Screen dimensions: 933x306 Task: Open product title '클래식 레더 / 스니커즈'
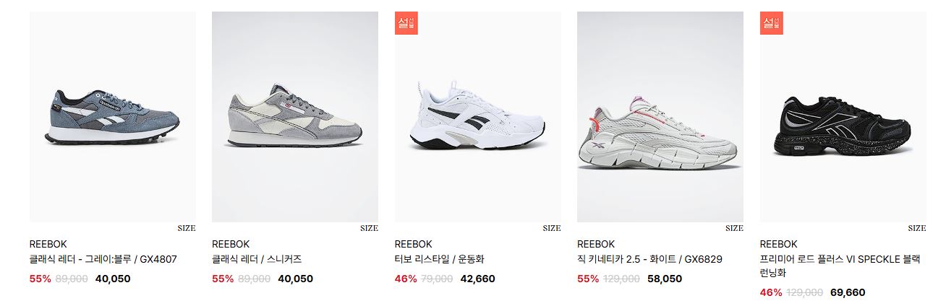click(x=257, y=259)
